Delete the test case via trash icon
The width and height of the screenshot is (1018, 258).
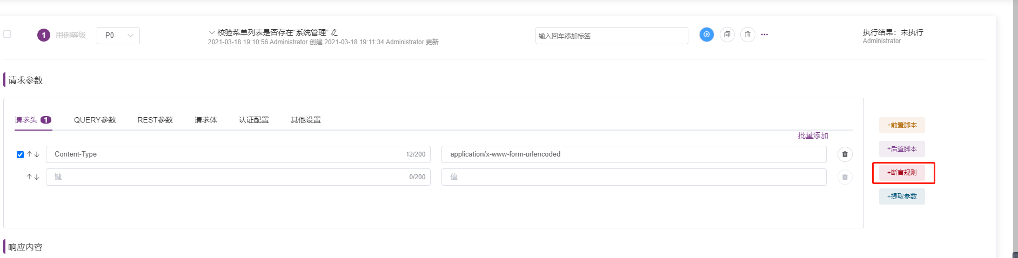pyautogui.click(x=748, y=35)
